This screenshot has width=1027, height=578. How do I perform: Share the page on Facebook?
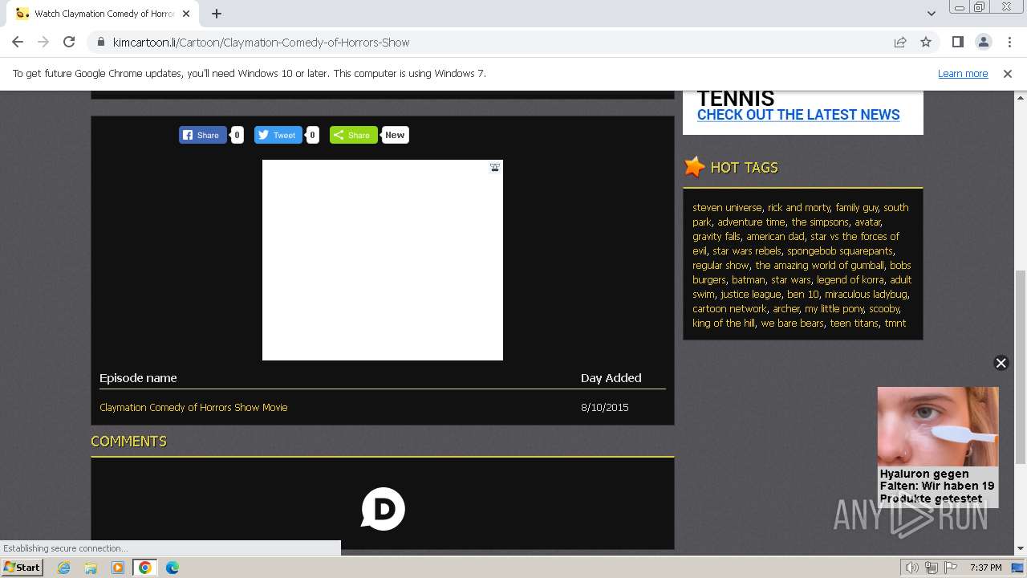pyautogui.click(x=203, y=135)
